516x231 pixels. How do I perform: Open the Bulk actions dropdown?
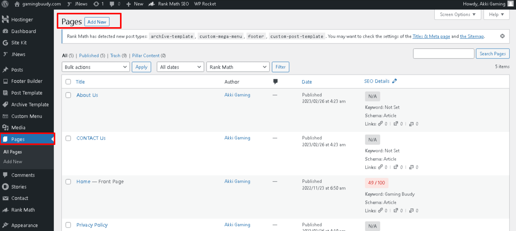(95, 67)
